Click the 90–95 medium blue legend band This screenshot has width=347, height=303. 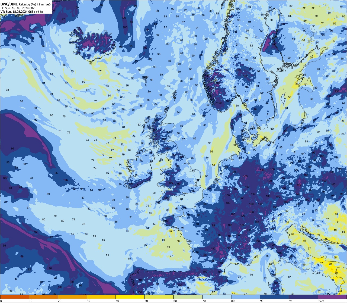tap(274, 297)
